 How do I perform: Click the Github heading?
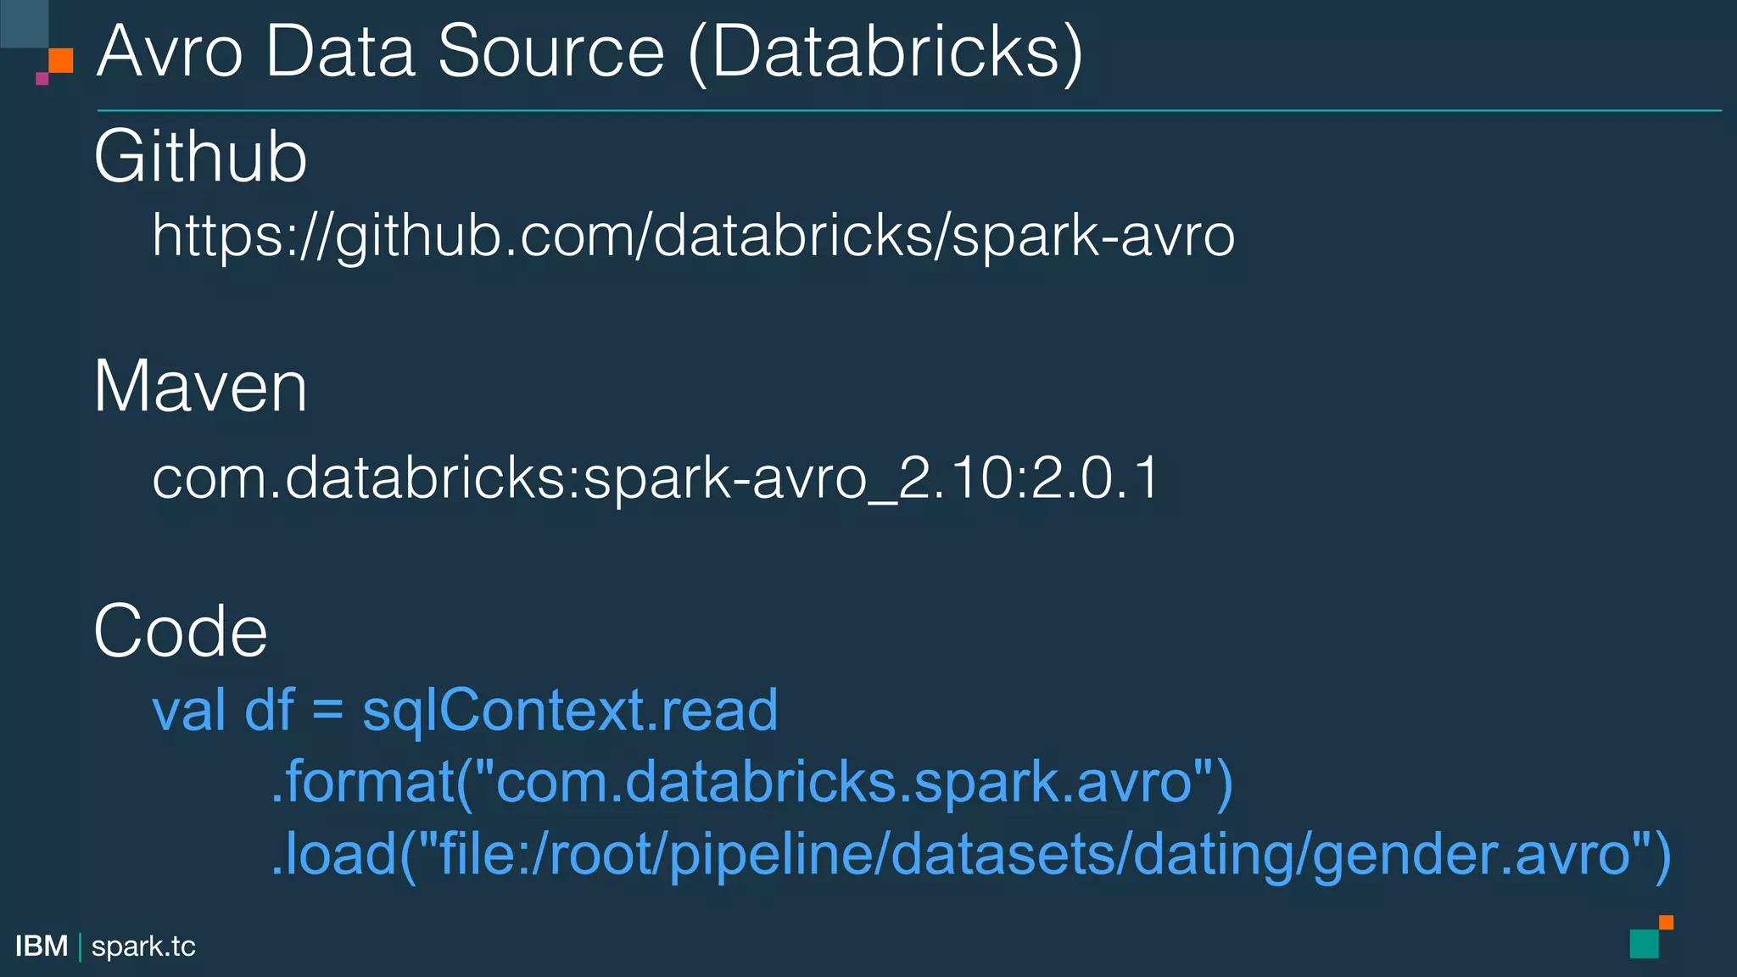coord(200,156)
